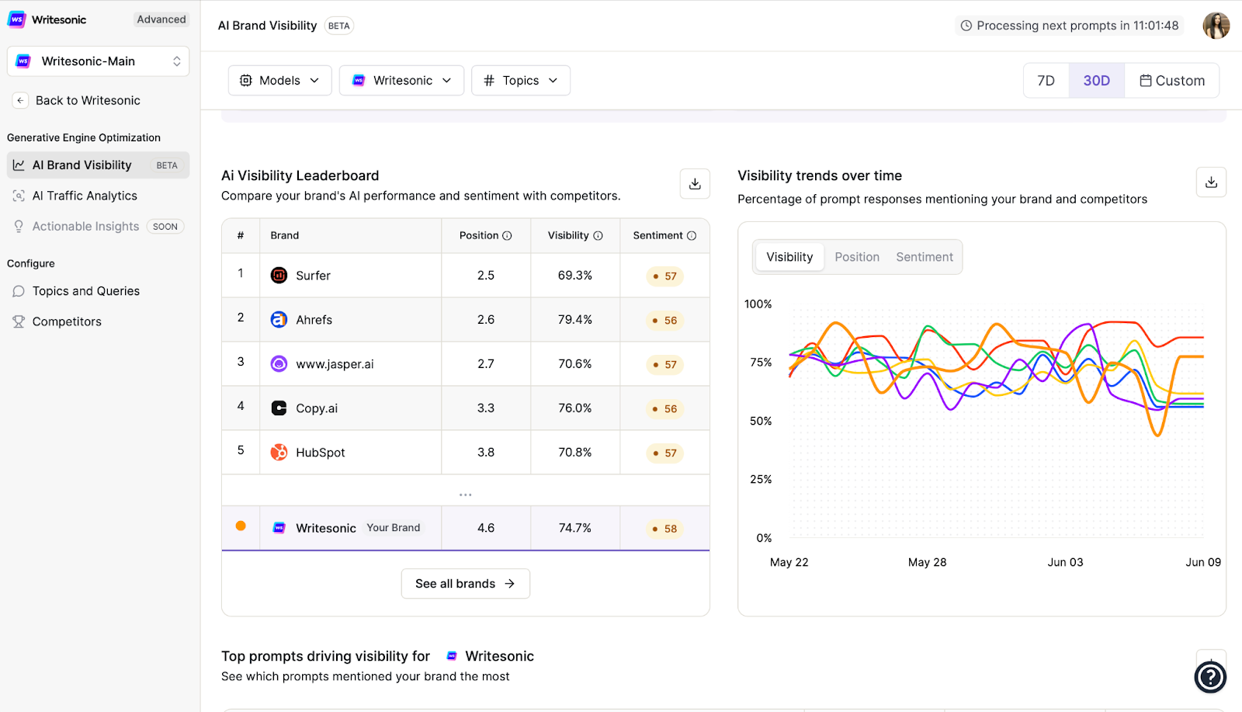The width and height of the screenshot is (1242, 712).
Task: Select Actionable Insights sidebar item
Action: click(98, 227)
